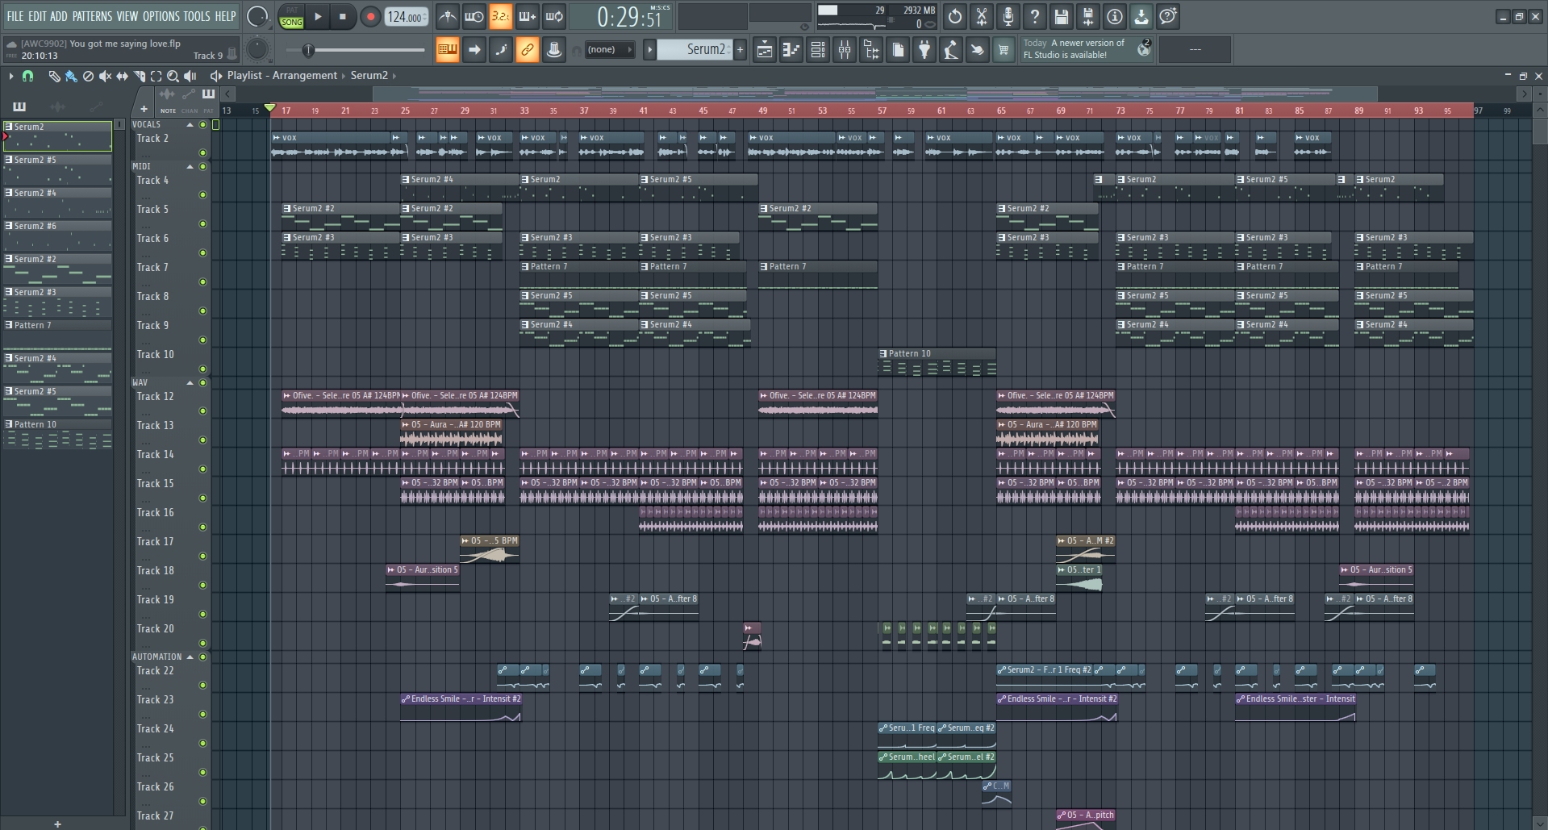
Task: Adjust the song position slider handle
Action: pos(308,50)
